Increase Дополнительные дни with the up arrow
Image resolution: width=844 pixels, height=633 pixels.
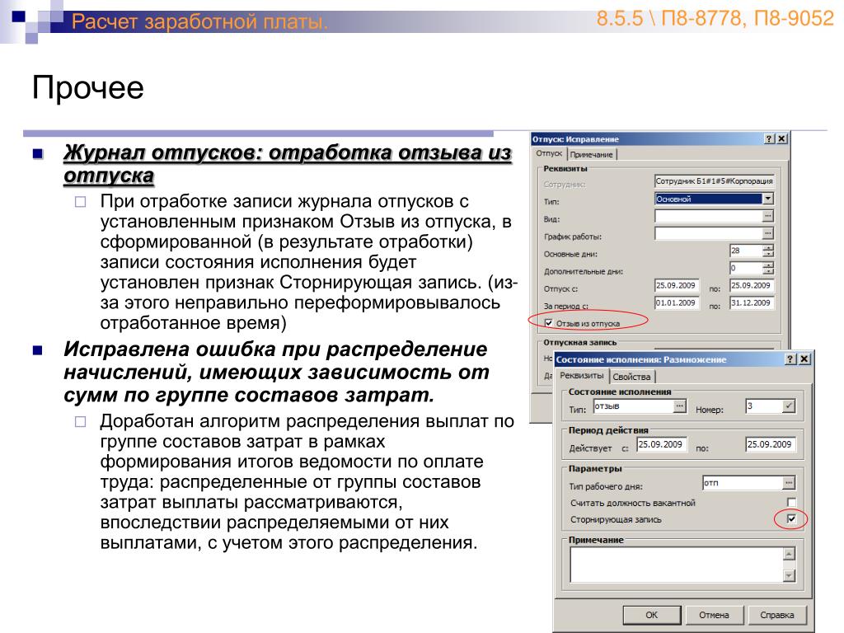click(769, 265)
